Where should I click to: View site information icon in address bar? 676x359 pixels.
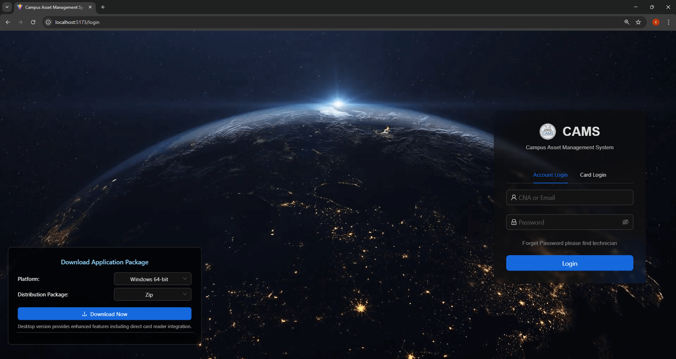click(48, 22)
